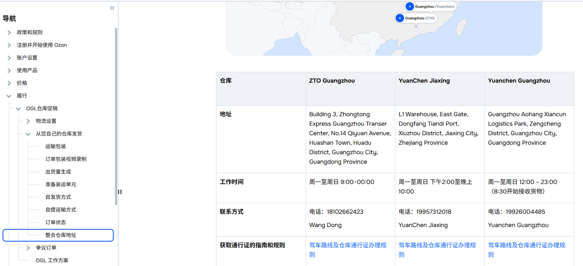Viewport: 583px width, 266px height.
Task: Open YuanChen Jiaxing driving route and pass rules link
Action: (x=437, y=250)
